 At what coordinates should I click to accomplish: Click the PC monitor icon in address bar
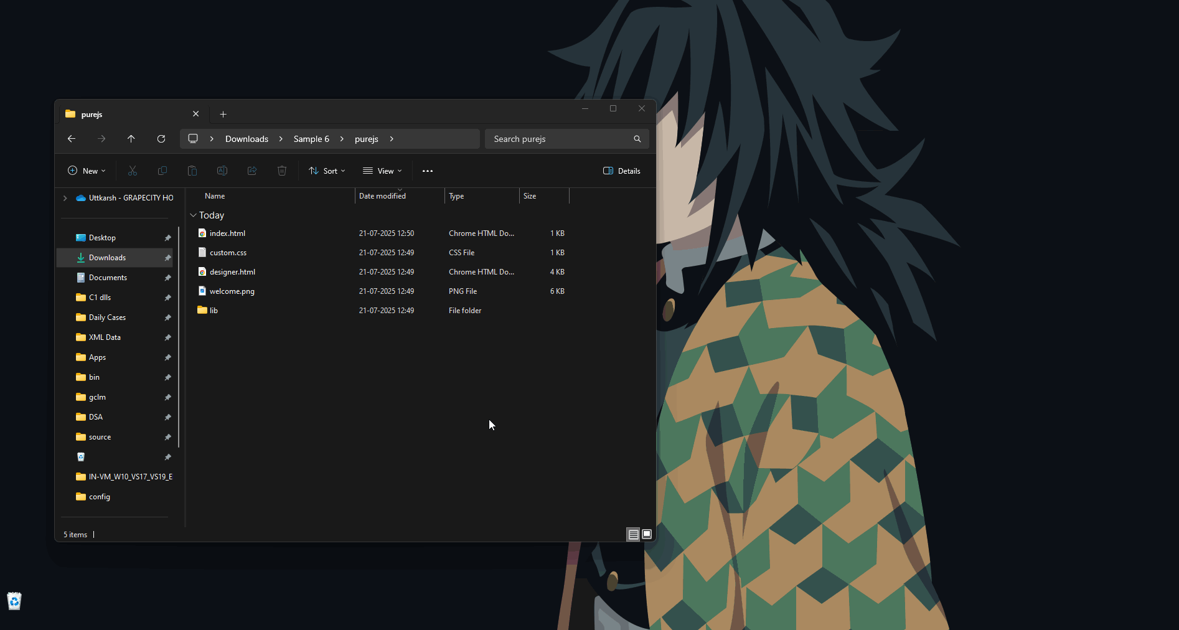point(193,138)
